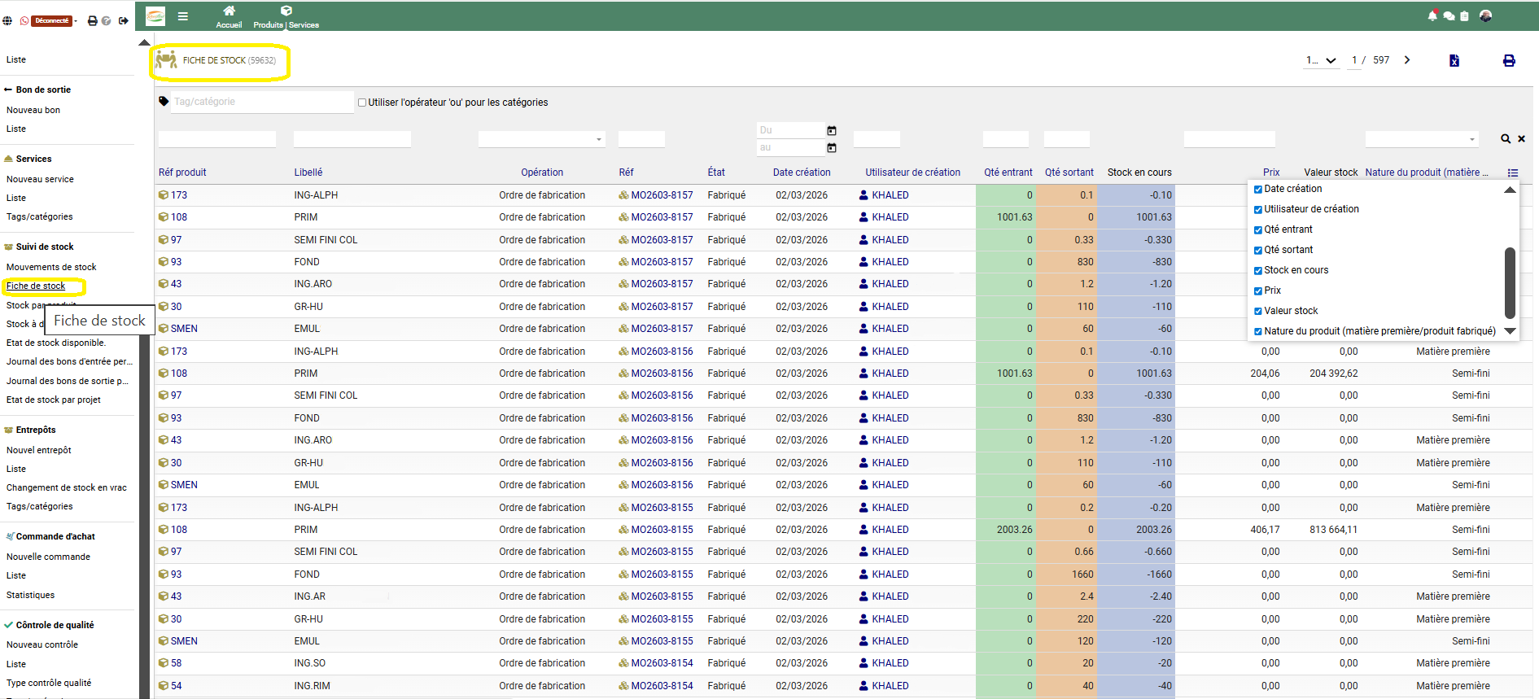Open Nouveau service in sidebar
This screenshot has height=699, width=1539.
pos(40,179)
